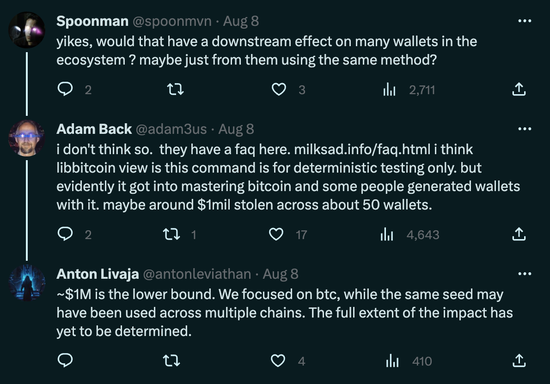
Task: Open more options on Spoonman's tweet
Action: click(x=525, y=21)
